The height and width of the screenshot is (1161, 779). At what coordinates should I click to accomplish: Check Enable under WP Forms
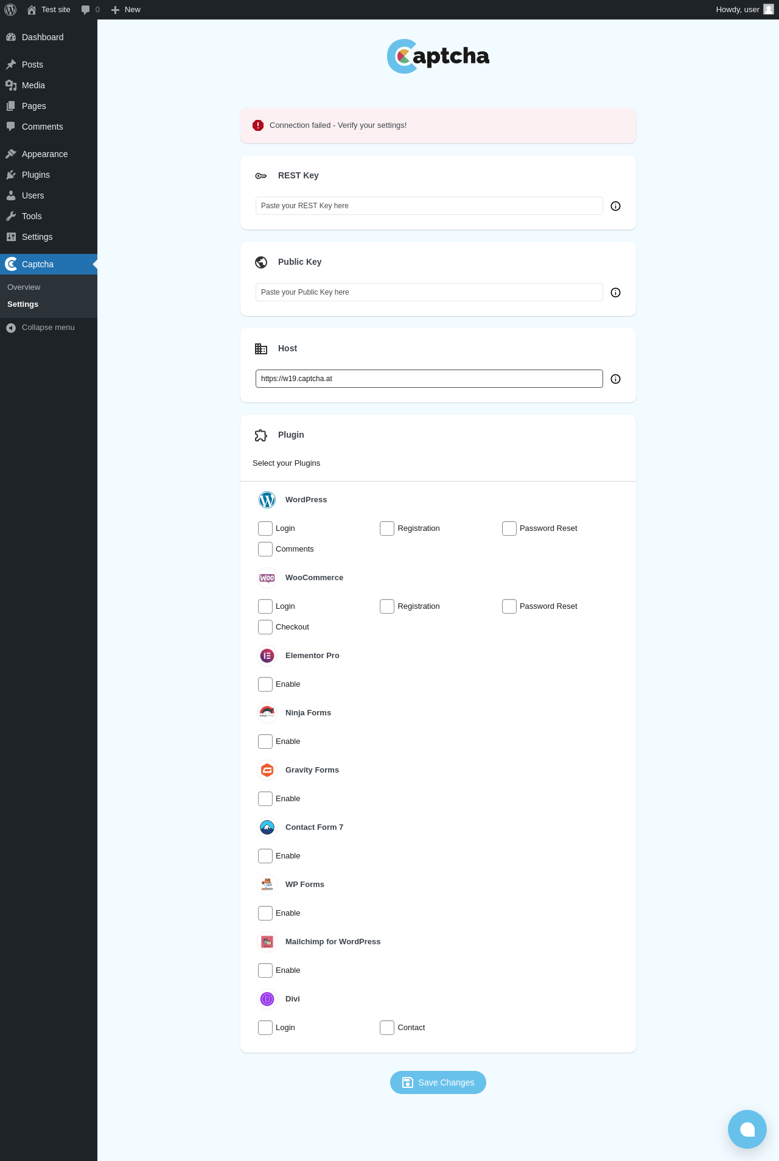[x=265, y=913]
